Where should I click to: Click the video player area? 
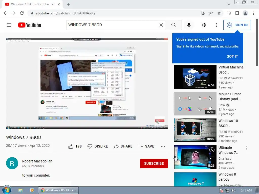pos(87,83)
